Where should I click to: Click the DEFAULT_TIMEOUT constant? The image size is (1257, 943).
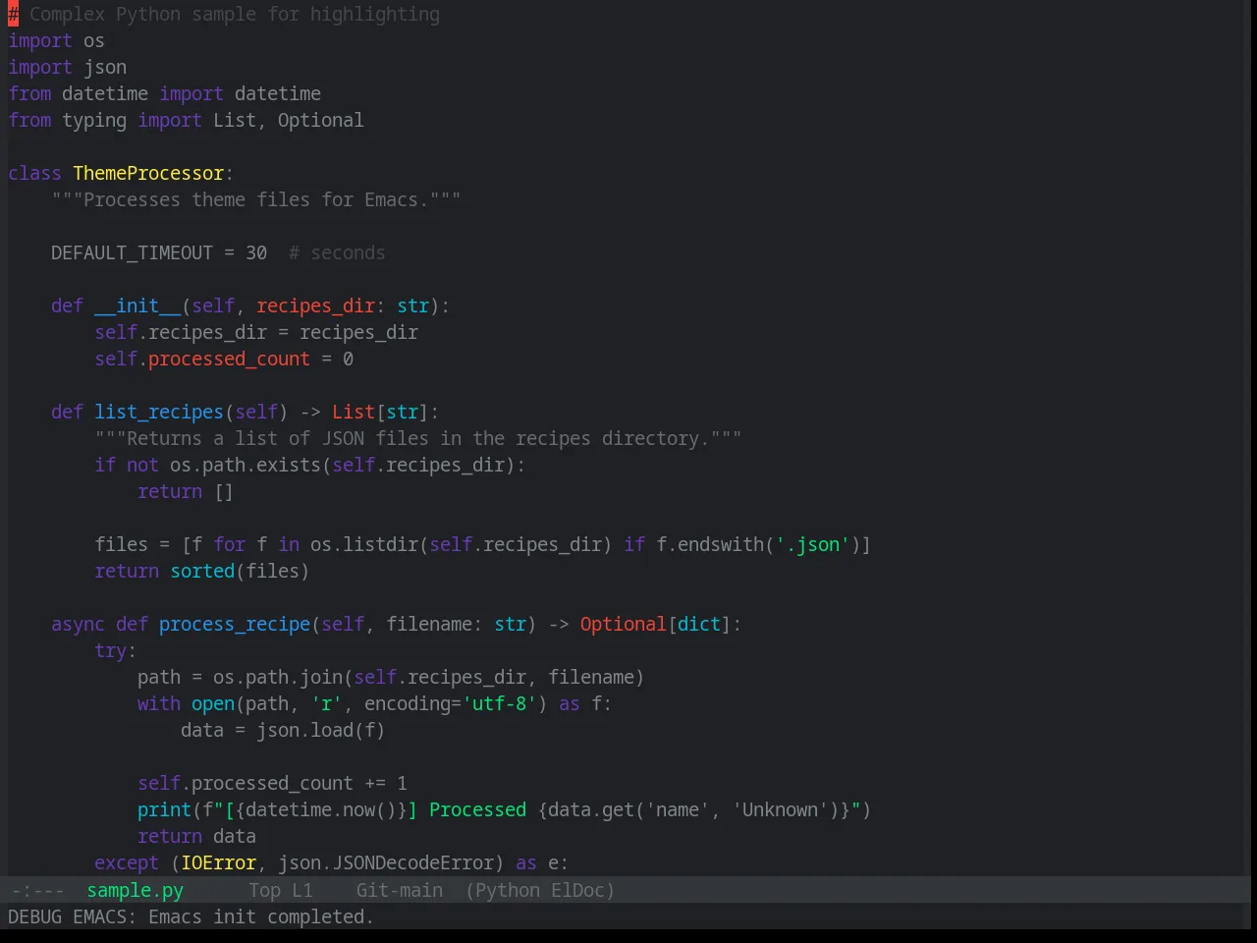point(132,252)
